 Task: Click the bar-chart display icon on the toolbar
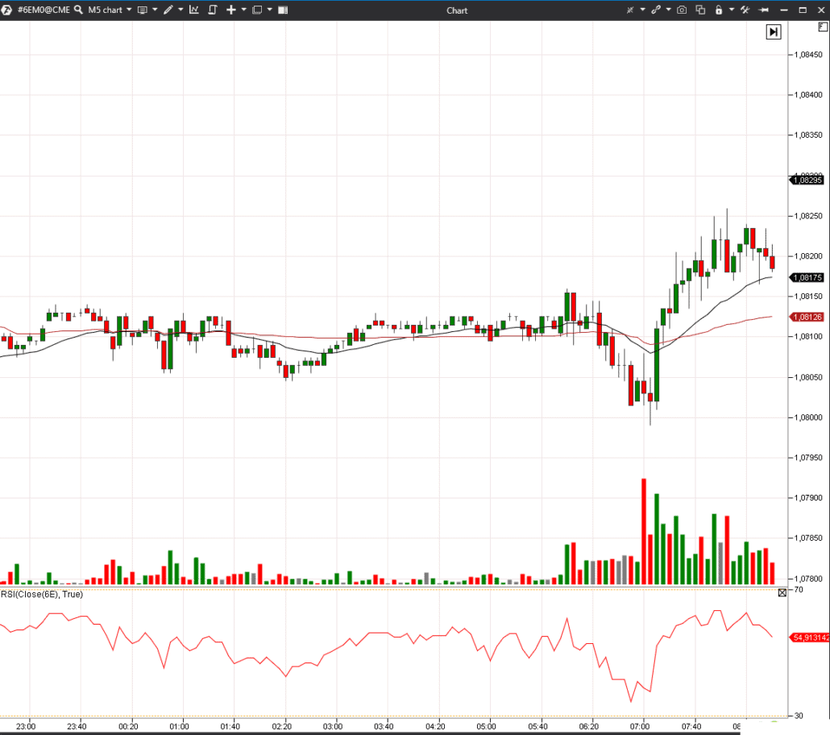tap(283, 10)
